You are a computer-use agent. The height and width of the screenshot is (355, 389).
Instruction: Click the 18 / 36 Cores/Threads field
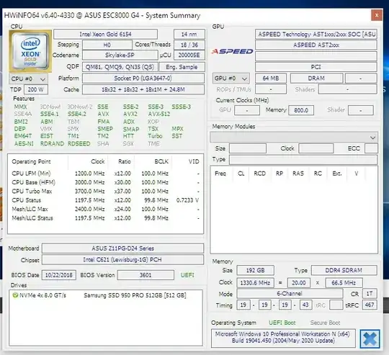point(189,45)
